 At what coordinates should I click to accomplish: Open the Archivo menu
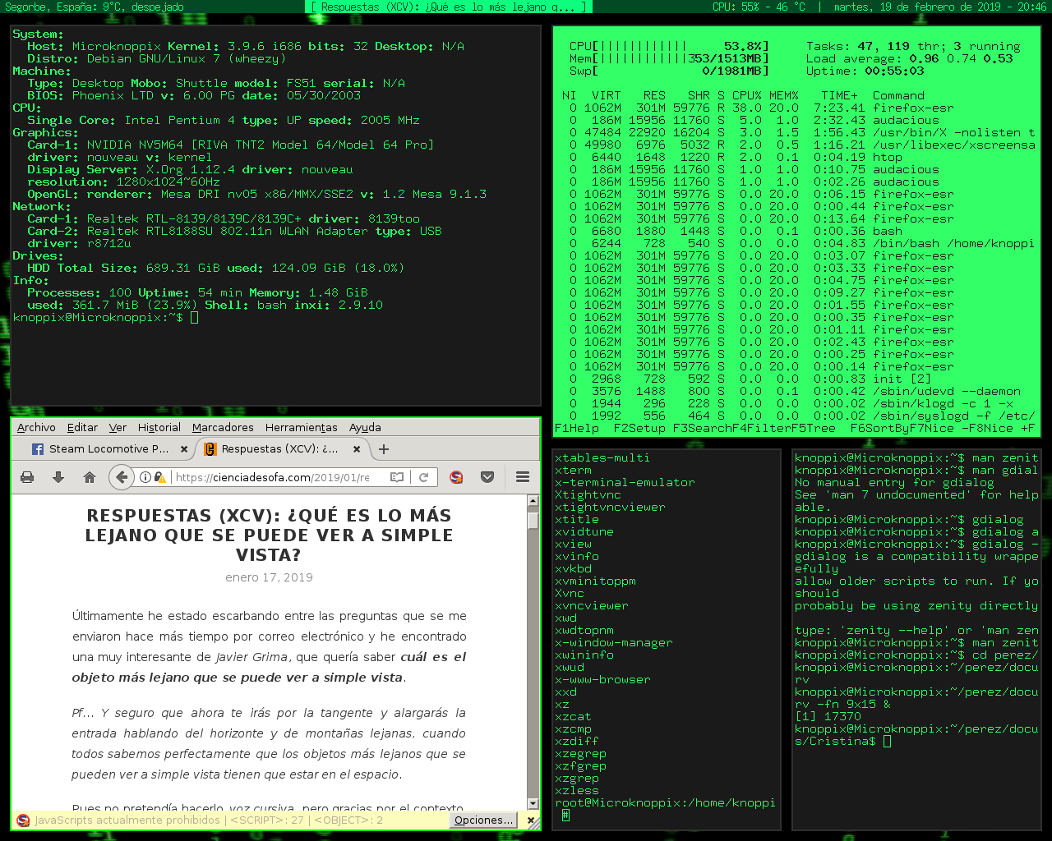(36, 427)
